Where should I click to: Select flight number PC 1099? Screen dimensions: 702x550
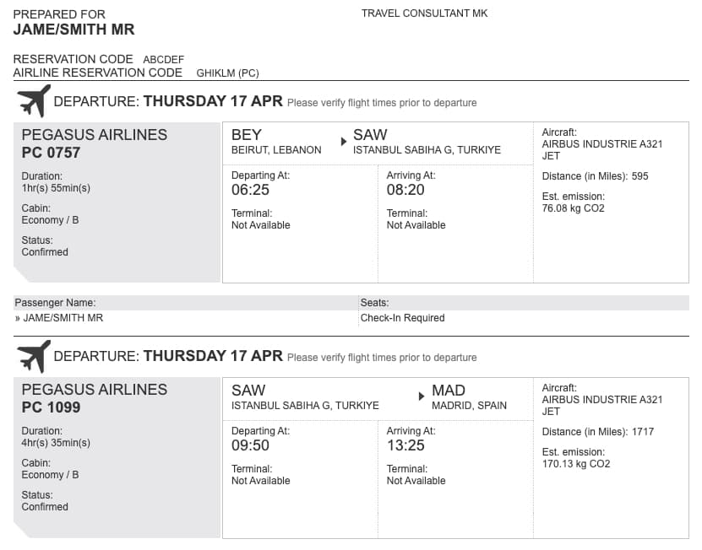click(51, 407)
